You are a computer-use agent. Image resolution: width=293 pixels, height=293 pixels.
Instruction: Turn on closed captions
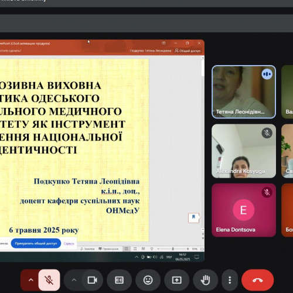tap(119, 280)
